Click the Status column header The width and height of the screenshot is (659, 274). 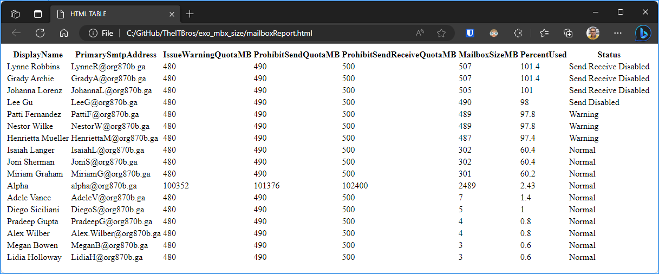tap(609, 55)
